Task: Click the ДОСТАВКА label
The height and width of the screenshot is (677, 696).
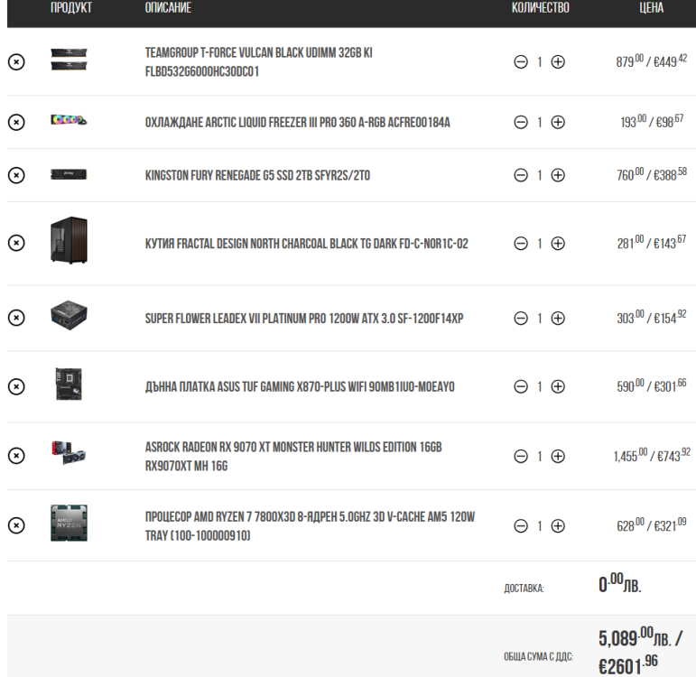Action: coord(524,589)
